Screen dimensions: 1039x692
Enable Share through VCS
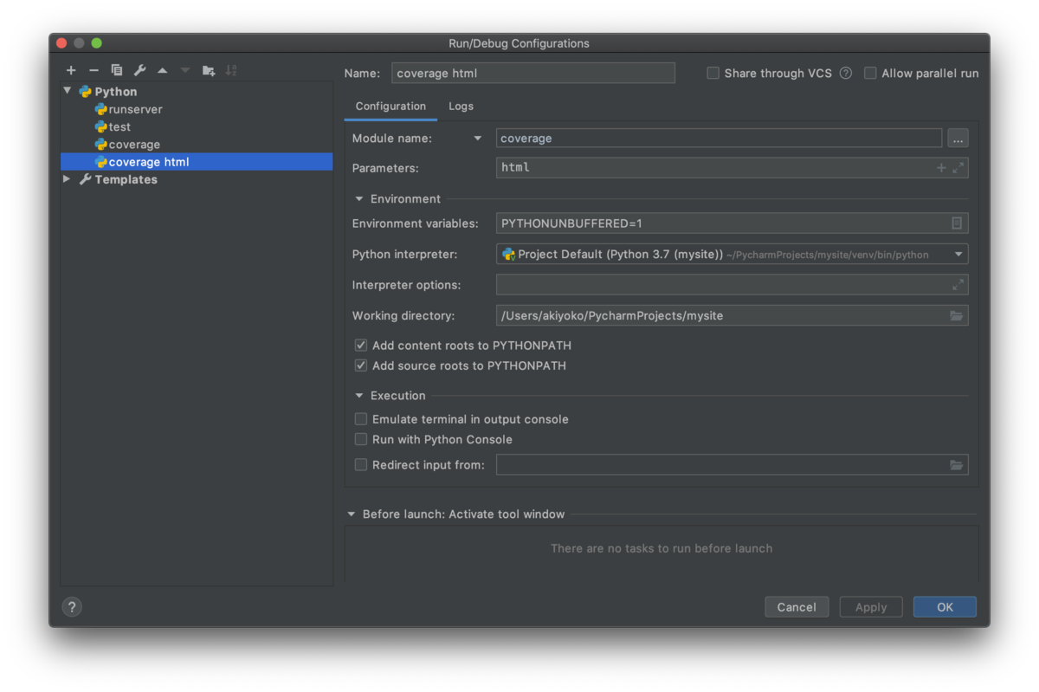pyautogui.click(x=713, y=74)
